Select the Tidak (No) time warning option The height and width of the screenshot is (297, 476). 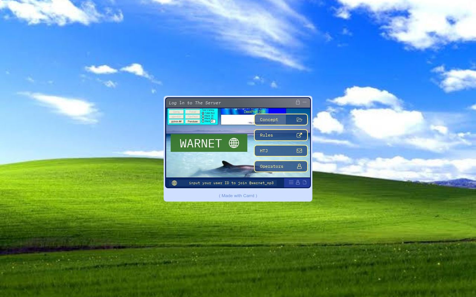coord(203,113)
